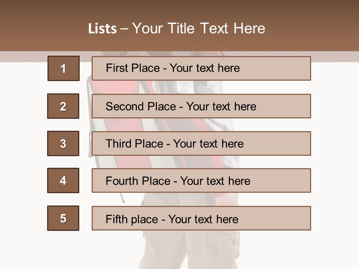Click Your Title Text Here in header
The height and width of the screenshot is (269, 359).
tap(199, 29)
